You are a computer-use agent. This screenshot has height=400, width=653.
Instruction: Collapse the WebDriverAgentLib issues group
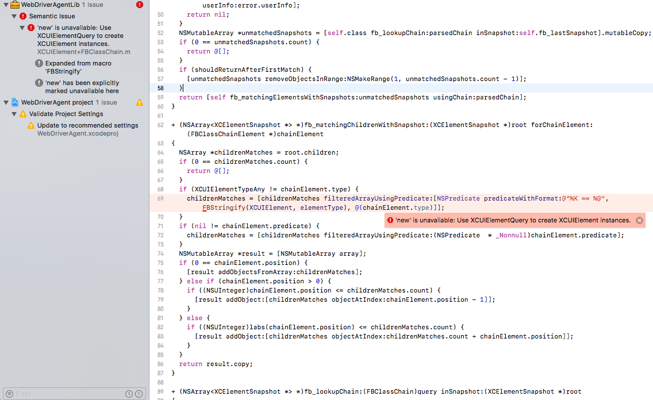[x=5, y=5]
